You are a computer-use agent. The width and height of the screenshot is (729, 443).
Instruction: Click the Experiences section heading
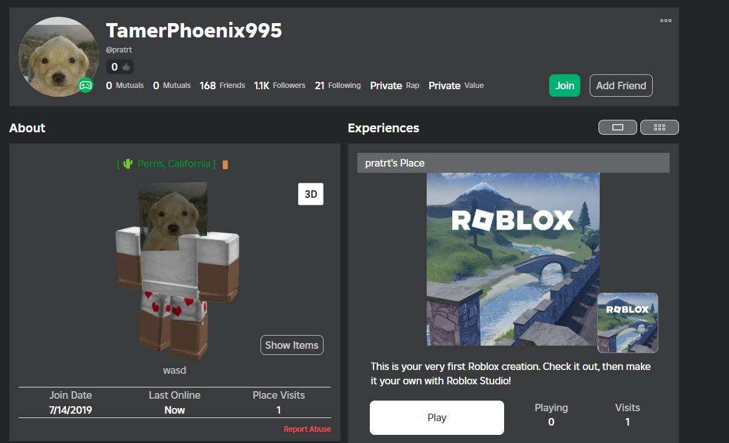coord(384,128)
